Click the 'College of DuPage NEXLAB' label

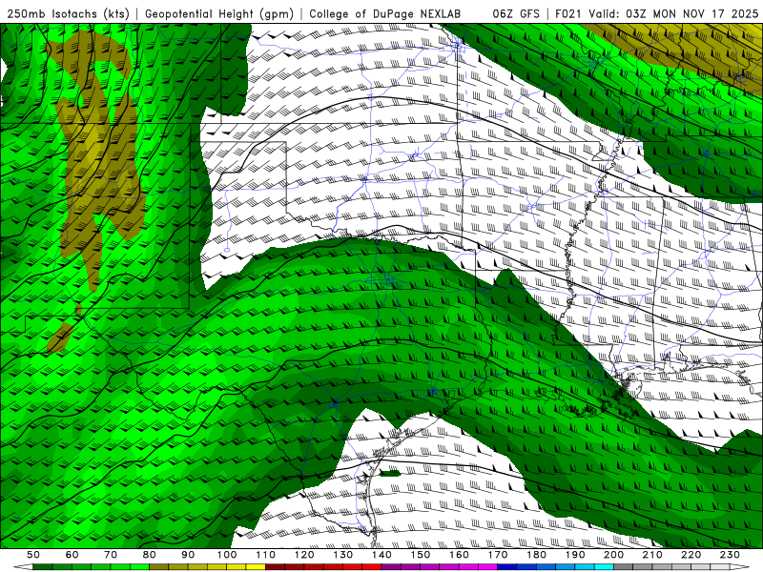point(384,14)
